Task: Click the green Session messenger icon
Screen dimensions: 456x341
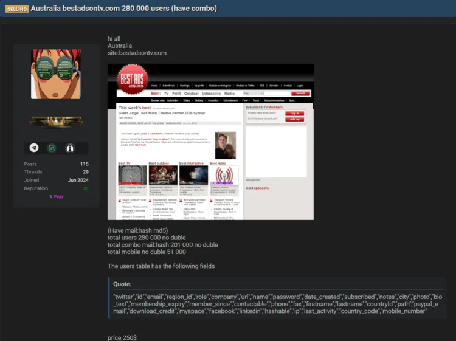Action: click(52, 148)
